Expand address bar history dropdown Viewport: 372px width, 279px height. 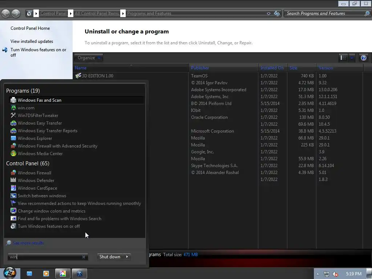pyautogui.click(x=268, y=13)
